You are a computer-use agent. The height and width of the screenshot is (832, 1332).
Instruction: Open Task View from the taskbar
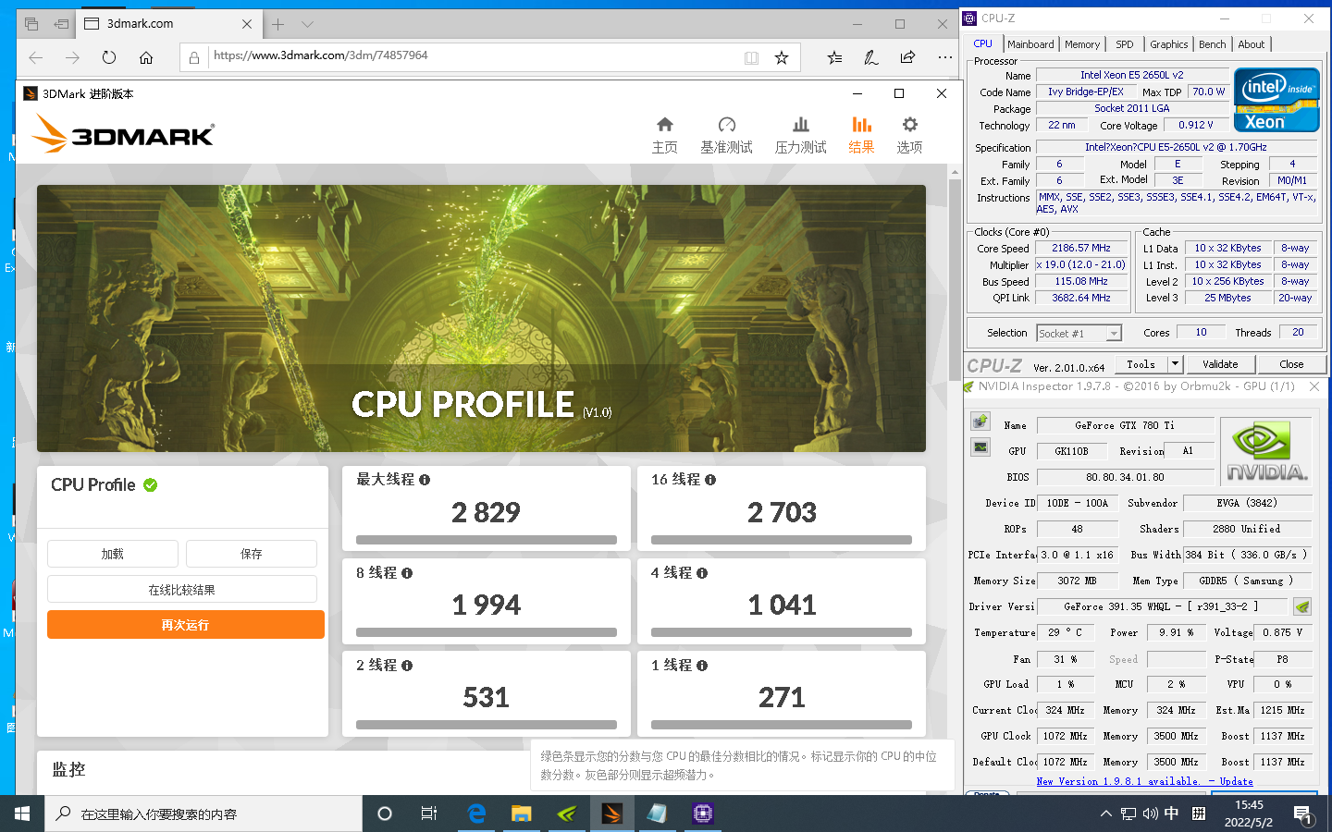coord(429,814)
